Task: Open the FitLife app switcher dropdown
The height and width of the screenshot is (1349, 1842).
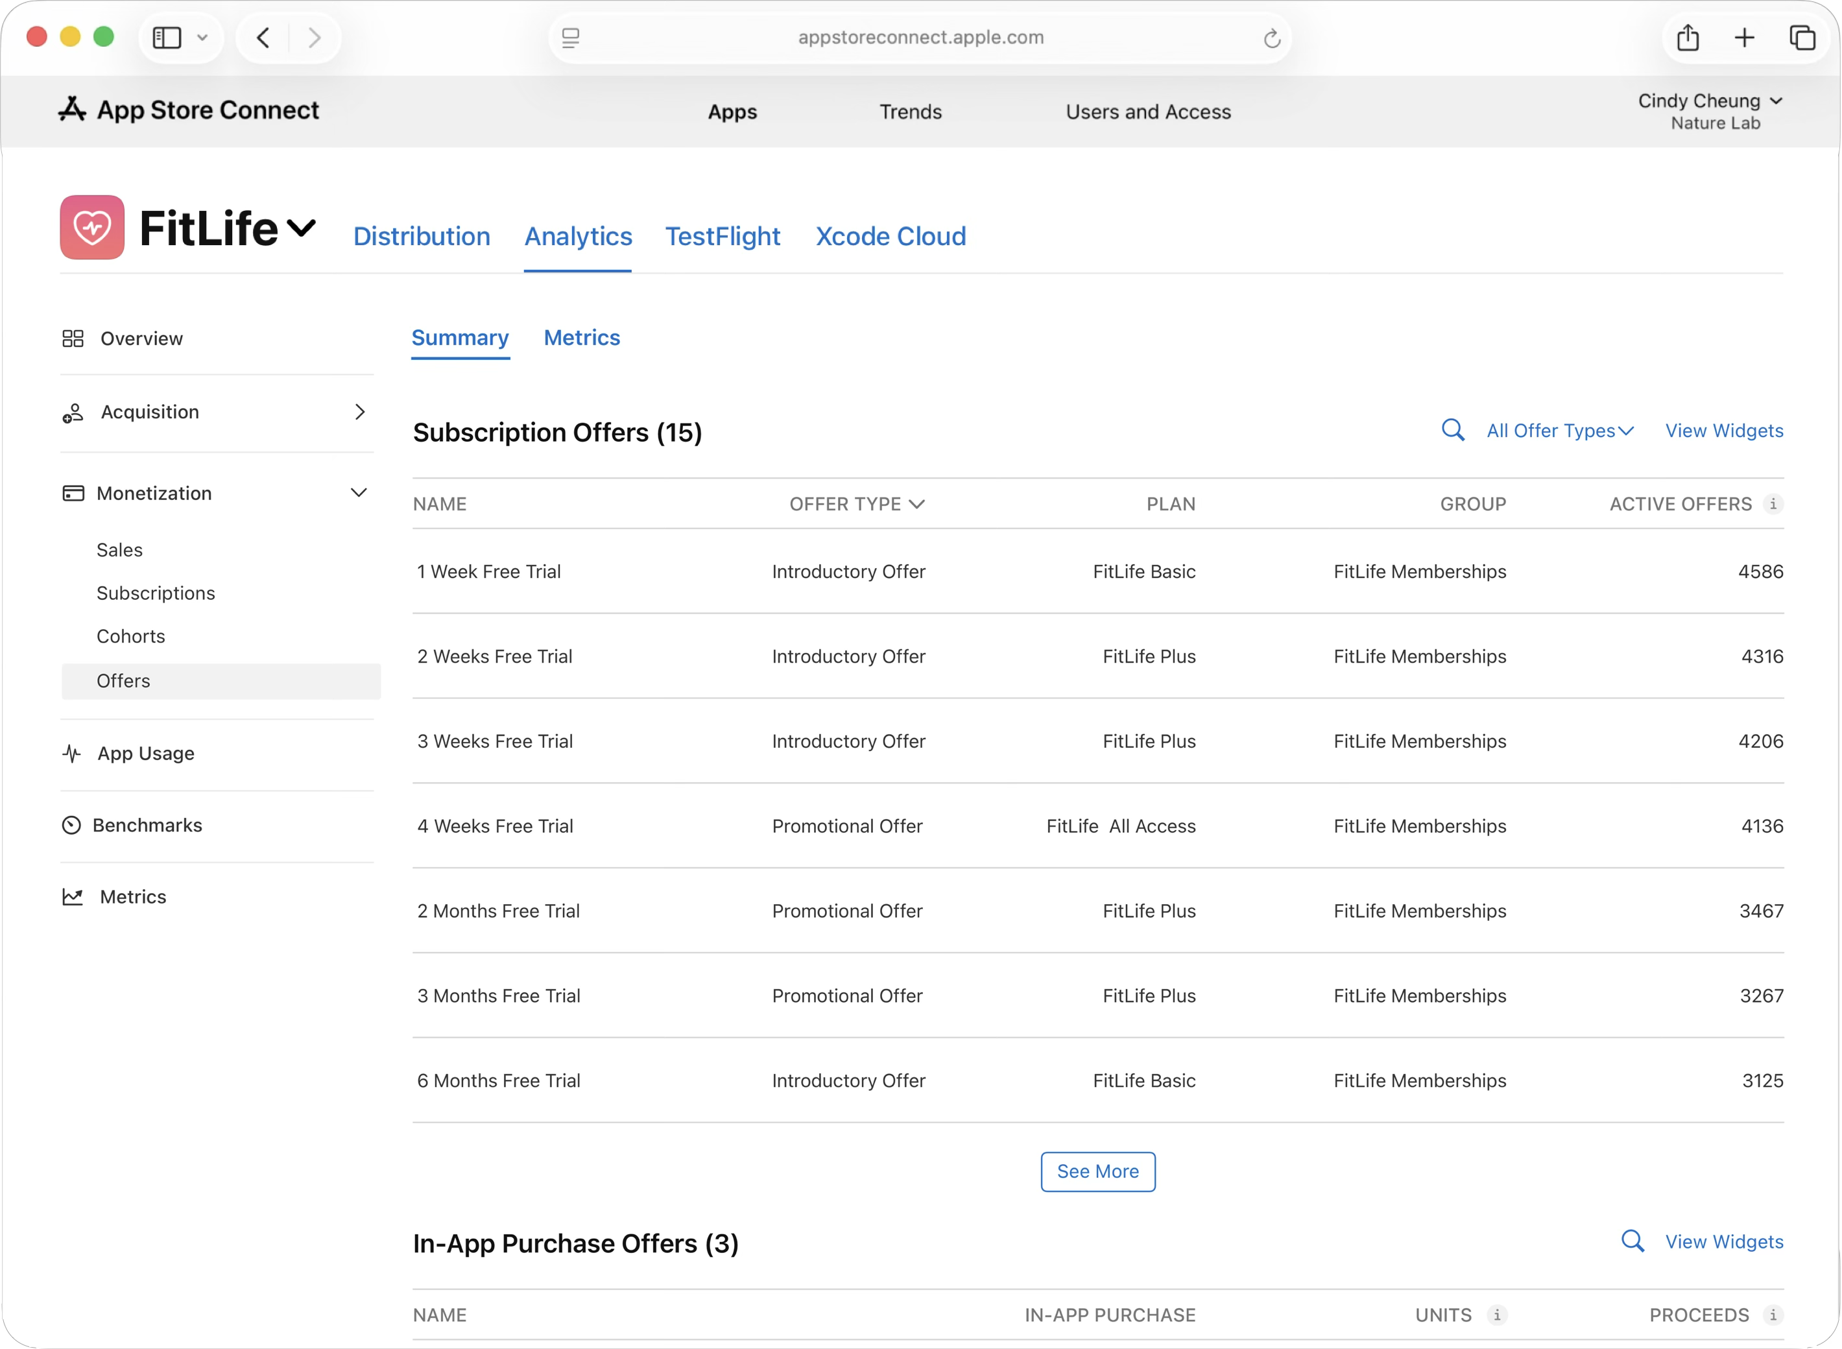Action: click(x=302, y=228)
